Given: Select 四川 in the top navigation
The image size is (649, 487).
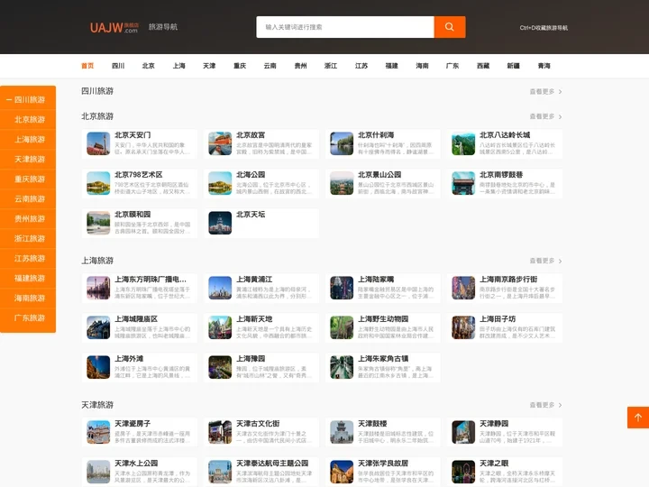Looking at the screenshot, I should (118, 66).
